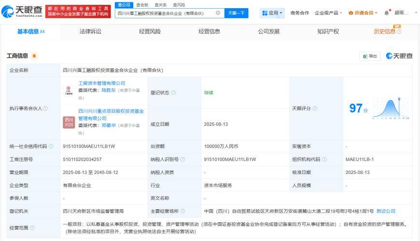Open the 开通会员 membership dropdown
Image resolution: width=420 pixels, height=241 pixels.
click(363, 13)
